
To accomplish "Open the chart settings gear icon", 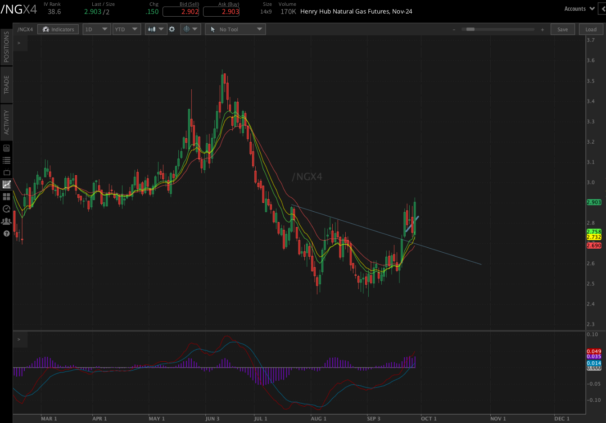I will coord(172,29).
